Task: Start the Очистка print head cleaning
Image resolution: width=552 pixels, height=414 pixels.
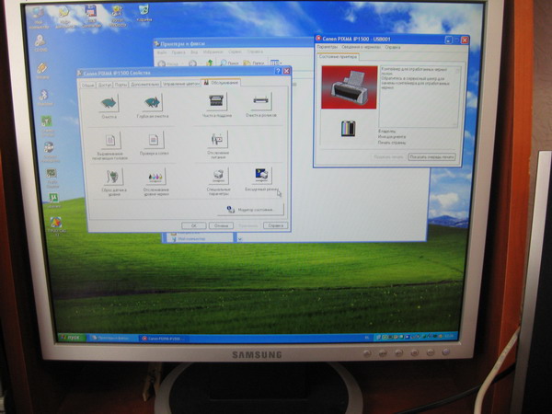Action: coord(109,103)
